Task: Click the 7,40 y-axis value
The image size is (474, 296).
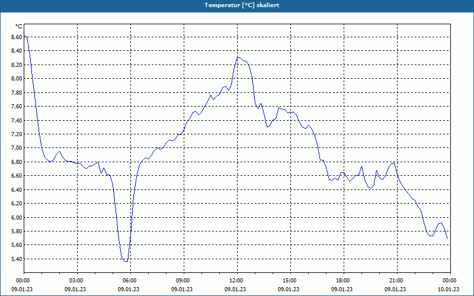Action: pos(17,120)
